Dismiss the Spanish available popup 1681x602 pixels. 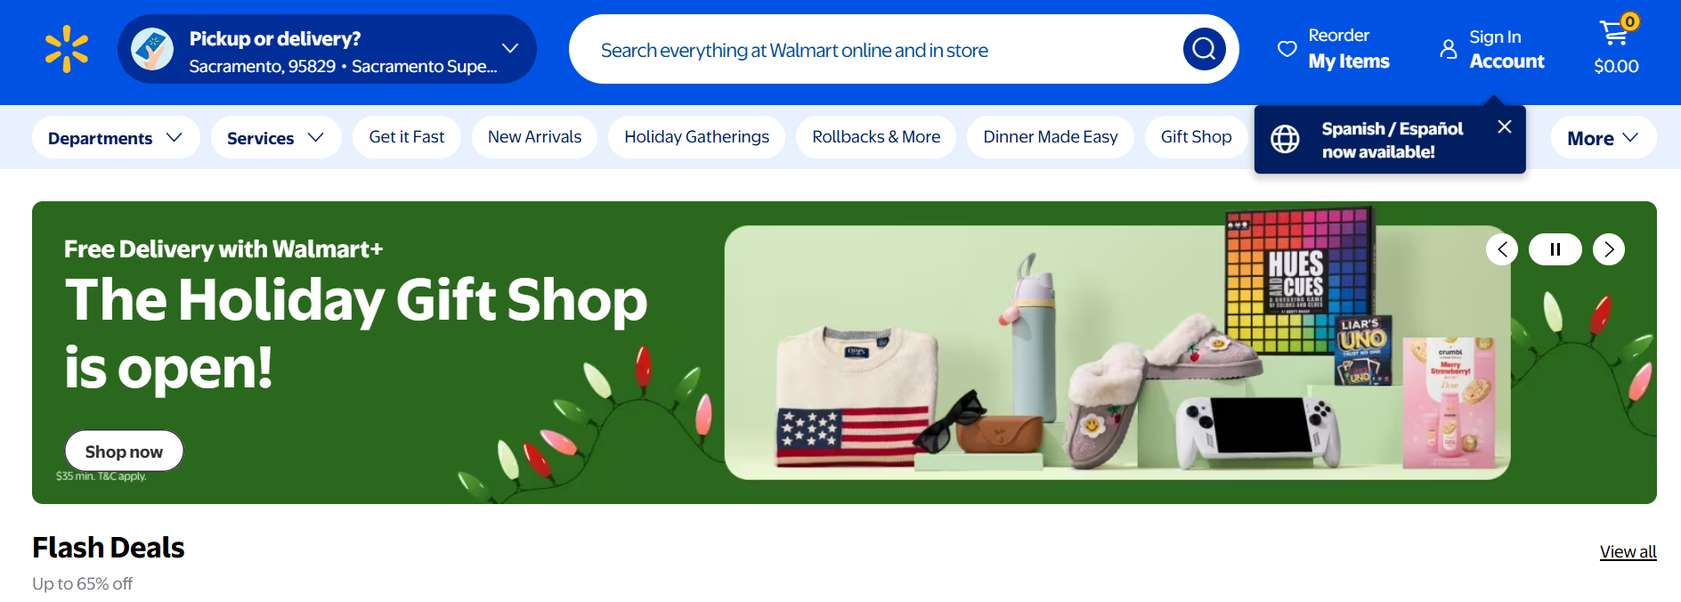click(x=1505, y=127)
